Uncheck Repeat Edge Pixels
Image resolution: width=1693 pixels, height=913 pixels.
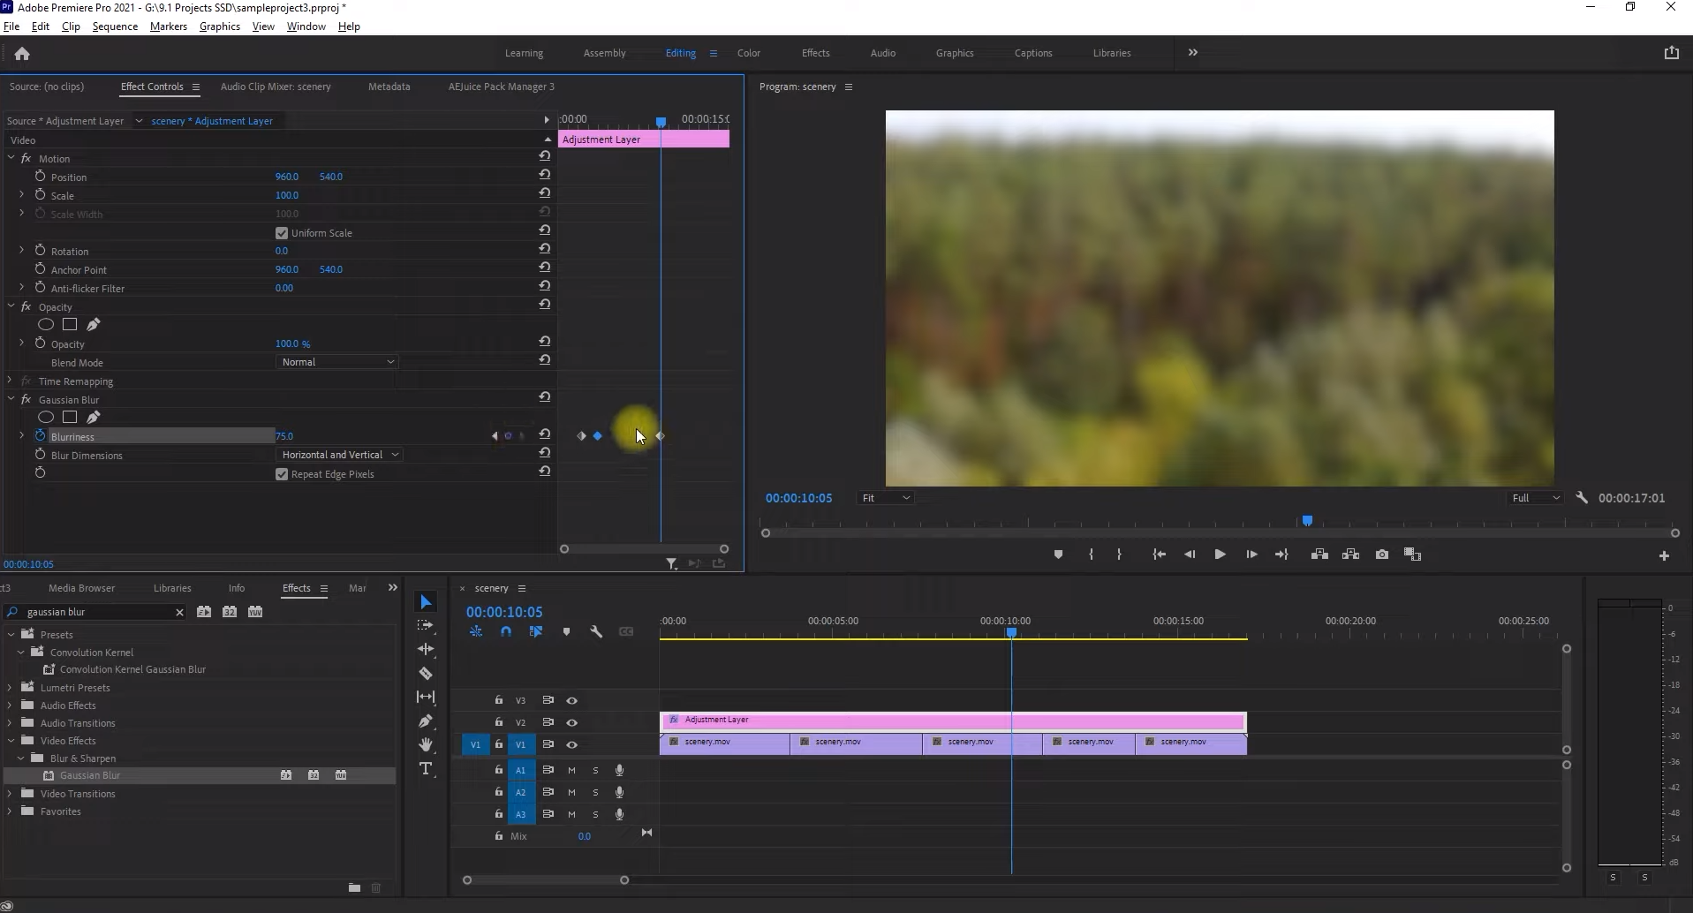tap(282, 474)
